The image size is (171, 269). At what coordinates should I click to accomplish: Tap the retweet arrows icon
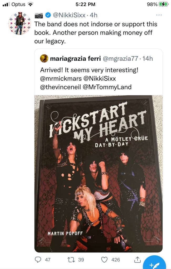(x=71, y=260)
